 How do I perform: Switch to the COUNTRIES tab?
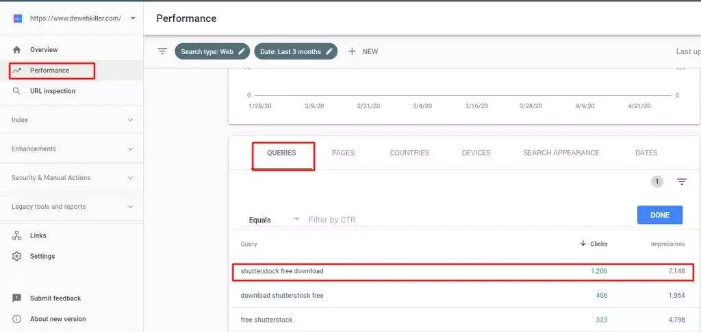(x=409, y=153)
